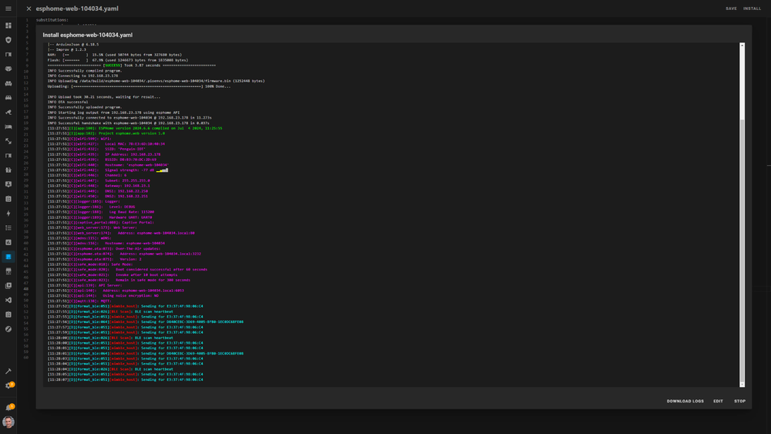This screenshot has height=434, width=771.
Task: Click SAVE in the editor header
Action: [x=731, y=8]
